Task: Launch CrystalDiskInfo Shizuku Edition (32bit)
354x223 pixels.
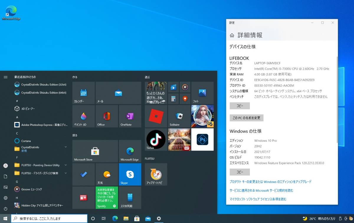Action: click(40, 84)
